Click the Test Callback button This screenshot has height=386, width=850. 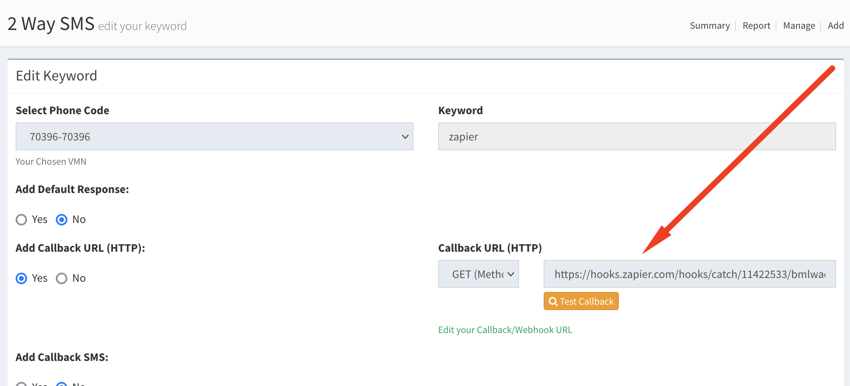point(581,301)
